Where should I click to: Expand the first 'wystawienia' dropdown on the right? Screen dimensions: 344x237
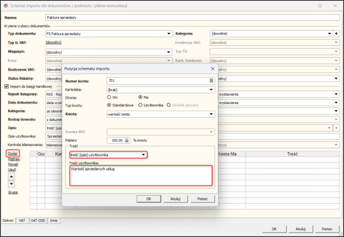pos(336,94)
